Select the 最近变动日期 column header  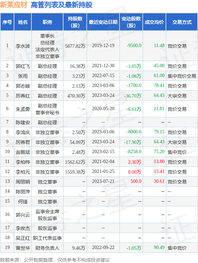pos(103,22)
